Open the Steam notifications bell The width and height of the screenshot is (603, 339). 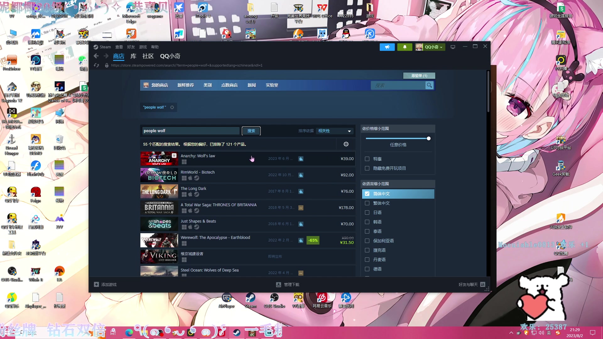405,47
